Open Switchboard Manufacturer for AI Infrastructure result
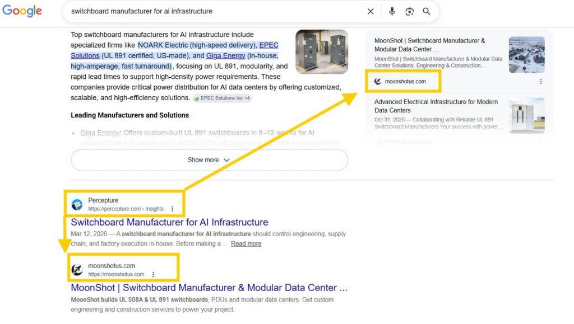The image size is (574, 324). 169,222
